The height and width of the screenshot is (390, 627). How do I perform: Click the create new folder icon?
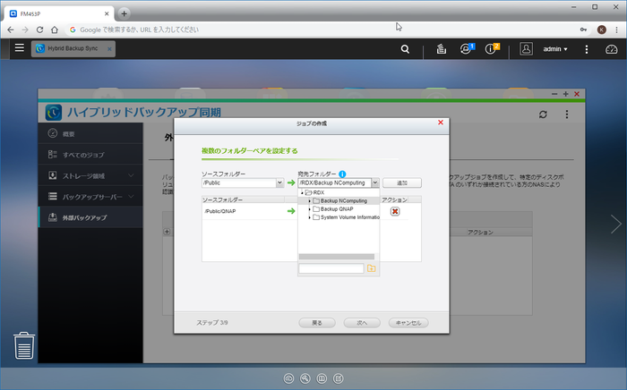tap(371, 268)
